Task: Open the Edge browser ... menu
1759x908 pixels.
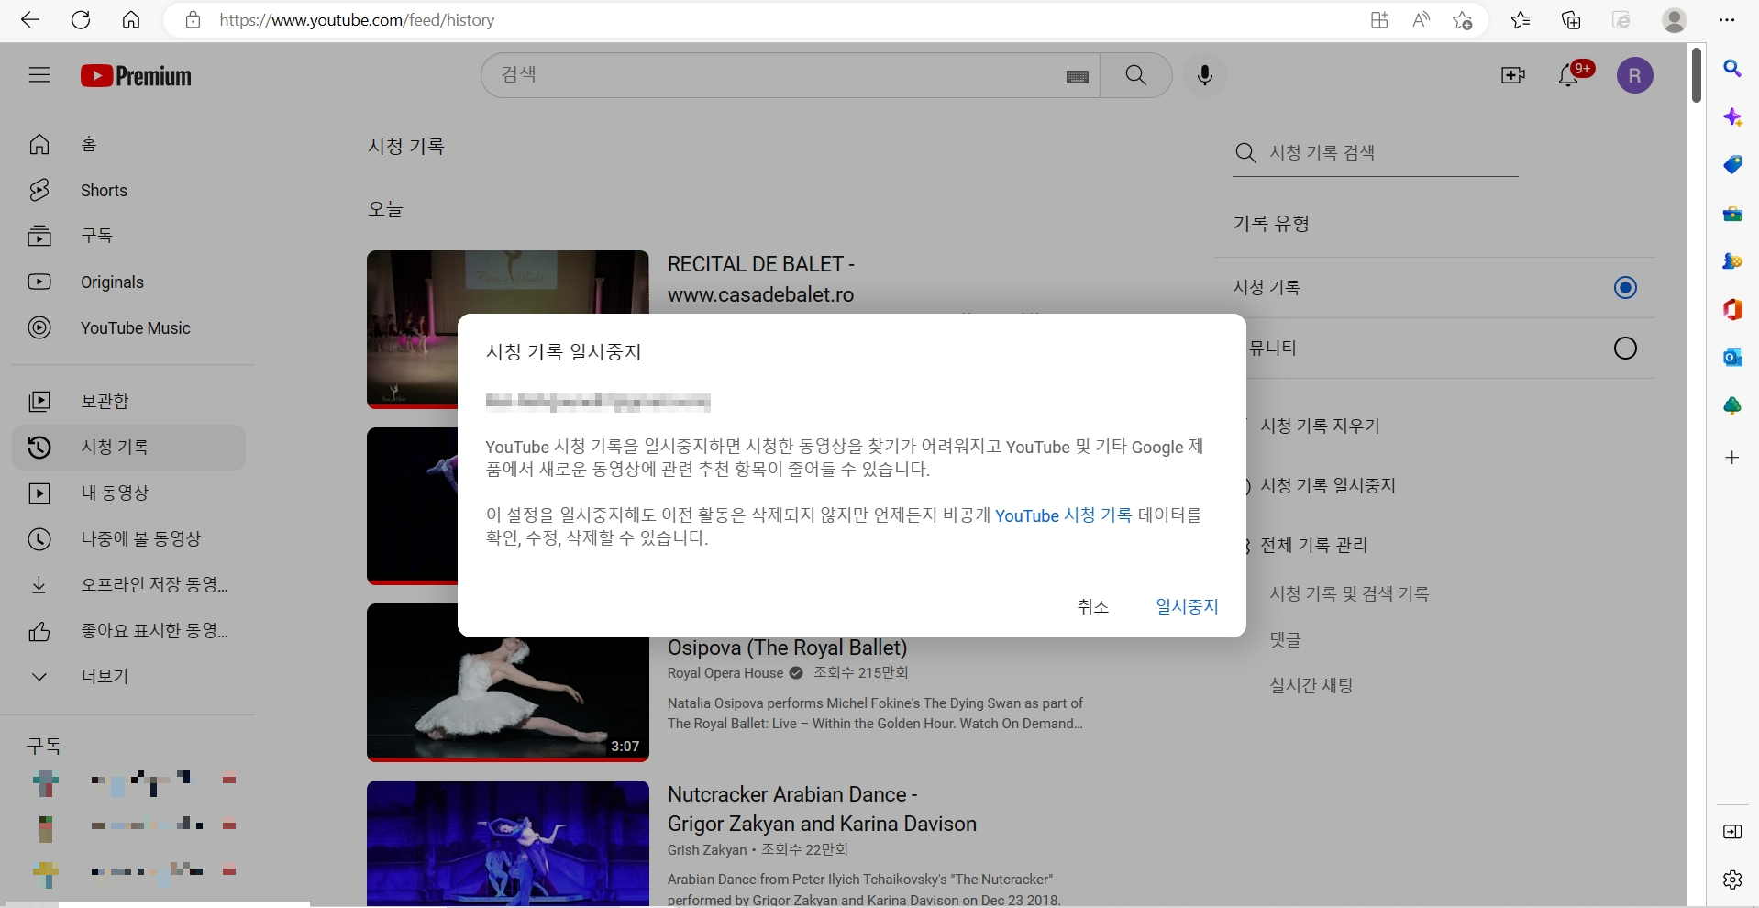Action: click(1728, 19)
